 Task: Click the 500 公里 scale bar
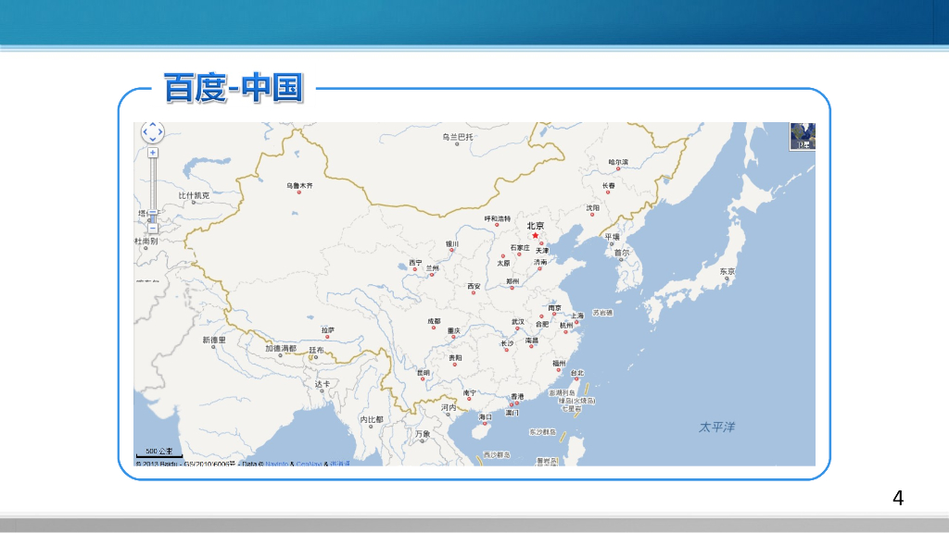[x=159, y=452]
